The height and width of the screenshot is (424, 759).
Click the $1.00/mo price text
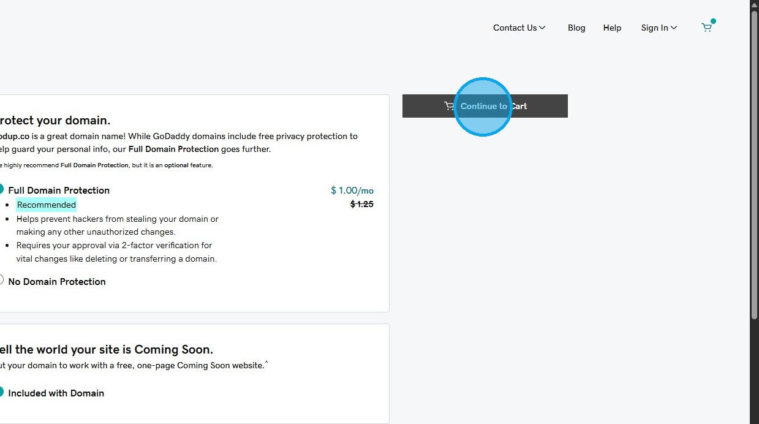click(x=352, y=191)
